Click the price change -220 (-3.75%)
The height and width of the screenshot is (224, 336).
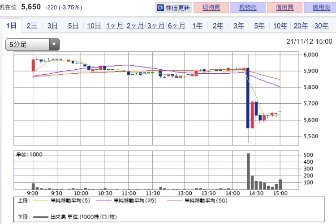(x=64, y=8)
